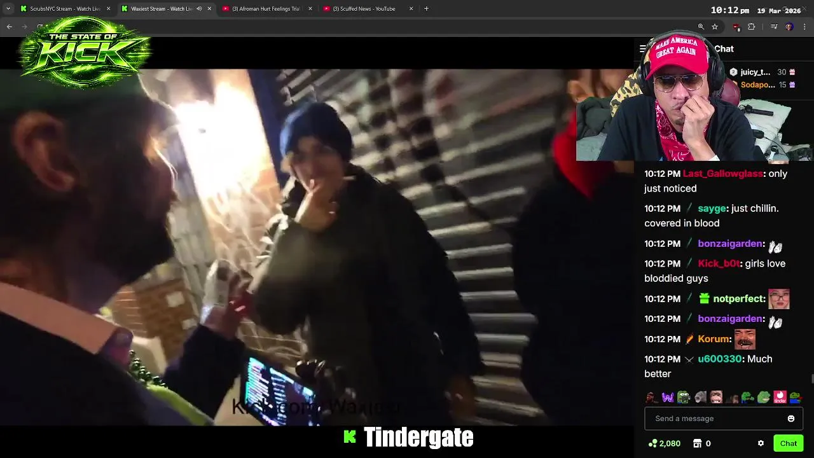
Task: Insert the first quick emote of man
Action: 651,398
